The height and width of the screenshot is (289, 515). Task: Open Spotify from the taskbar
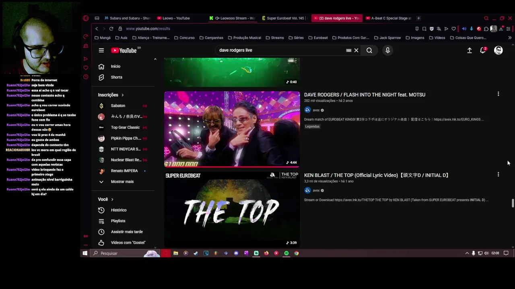pos(286,253)
